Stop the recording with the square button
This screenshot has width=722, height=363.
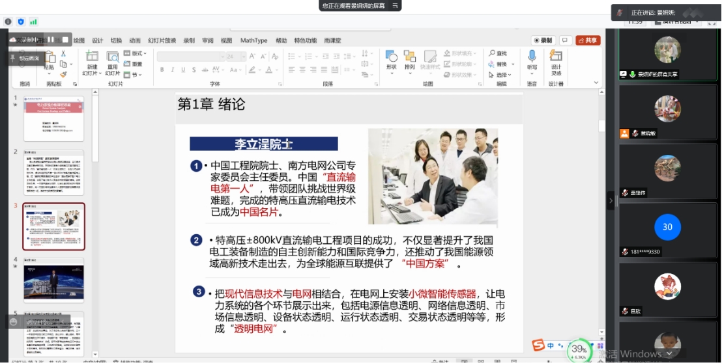point(65,40)
